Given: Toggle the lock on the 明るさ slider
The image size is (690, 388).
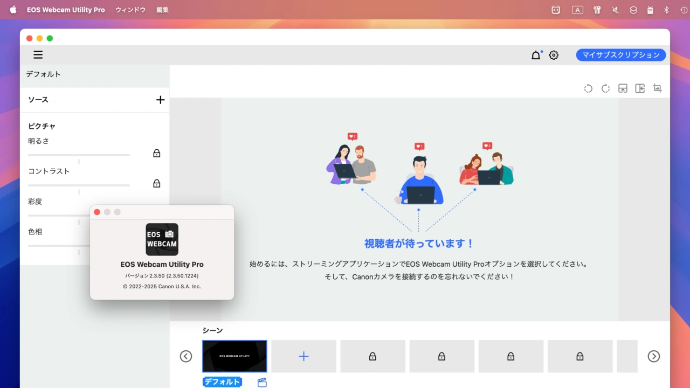Looking at the screenshot, I should click(x=156, y=153).
